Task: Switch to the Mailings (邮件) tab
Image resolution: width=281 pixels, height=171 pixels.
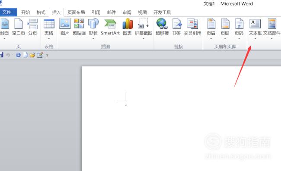Action: point(111,12)
